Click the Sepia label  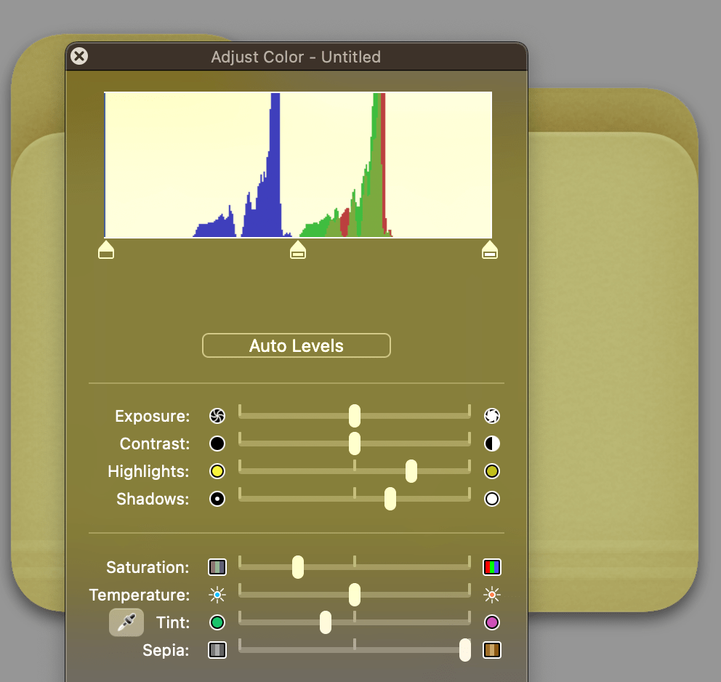pos(166,650)
